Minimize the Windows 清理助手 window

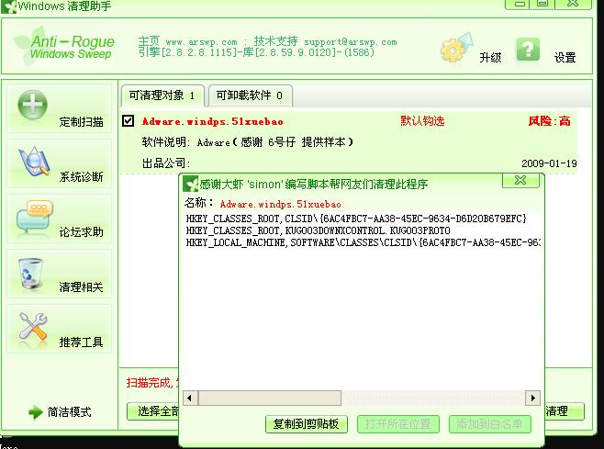520,4
